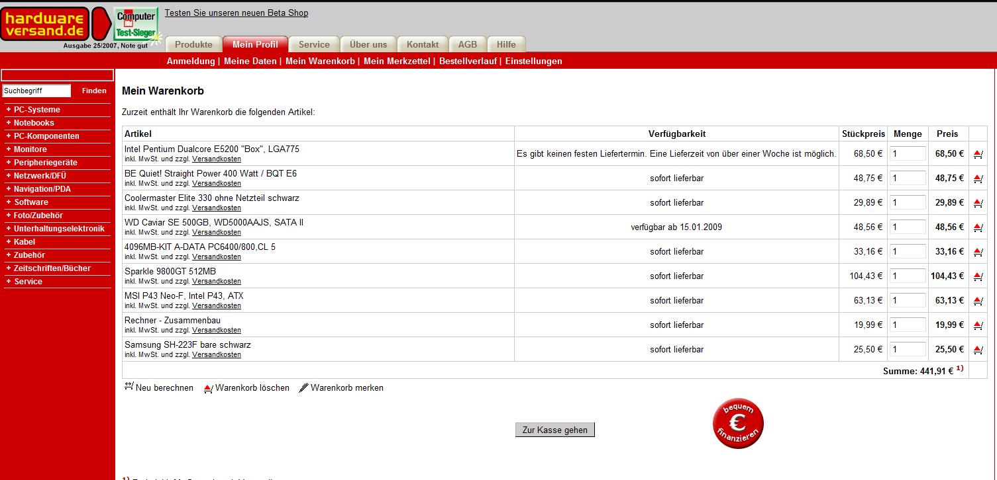Remove Sparkle 9800GT 512MB from cart
Screen dimensions: 997x480
pos(978,276)
